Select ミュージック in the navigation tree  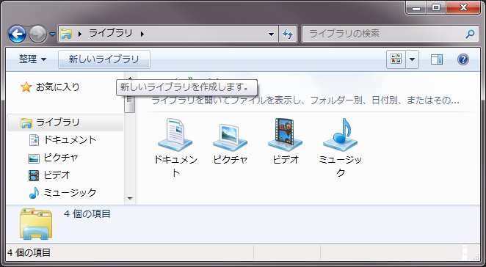click(x=70, y=193)
